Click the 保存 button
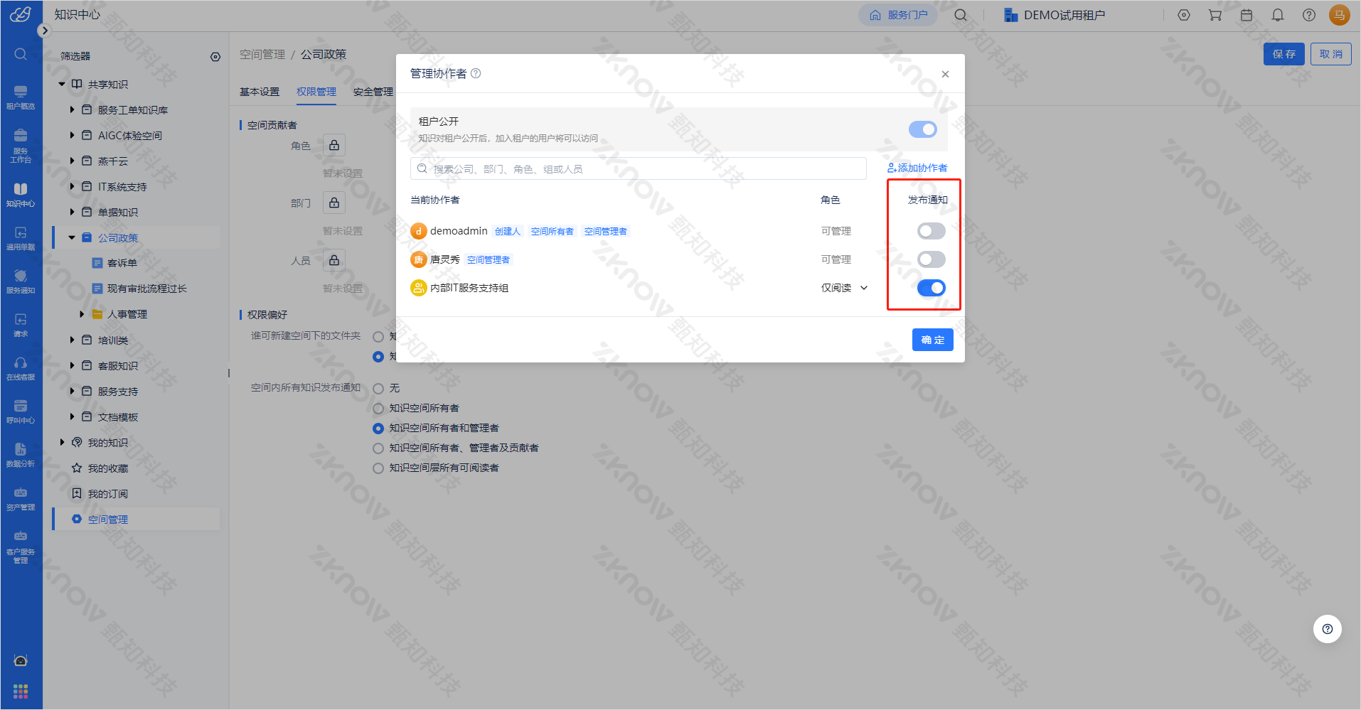Viewport: 1361px width, 710px height. coord(1284,54)
